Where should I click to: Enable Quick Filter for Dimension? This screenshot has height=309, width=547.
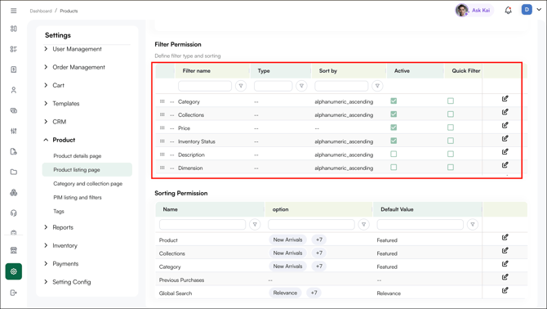click(x=451, y=168)
